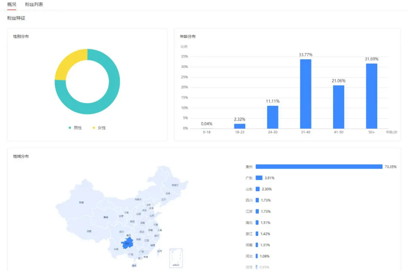Viewport: 408px width, 271px height.
Task: Click the 粉丝特征 section heading
Action: [x=16, y=18]
